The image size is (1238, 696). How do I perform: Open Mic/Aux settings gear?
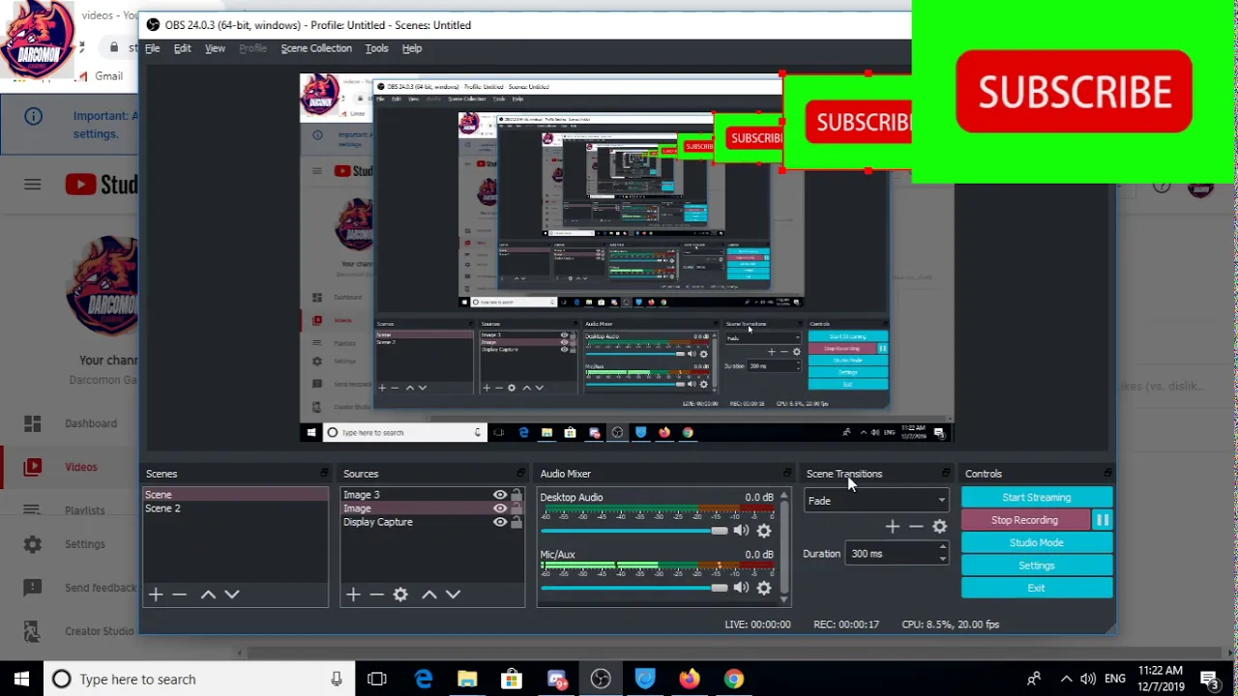(764, 588)
